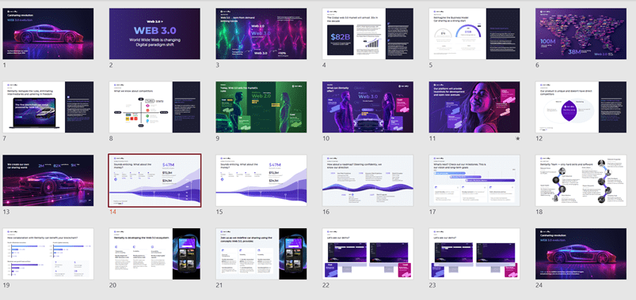
Task: Select slide 3 with Web 2.0 neon figures
Action: [x=261, y=34]
